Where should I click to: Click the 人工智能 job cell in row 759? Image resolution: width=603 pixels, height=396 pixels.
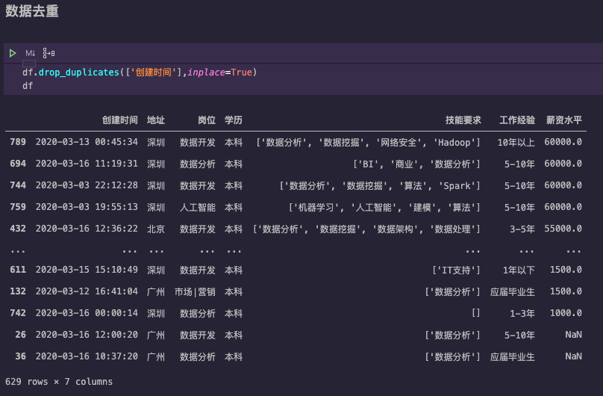coord(198,207)
